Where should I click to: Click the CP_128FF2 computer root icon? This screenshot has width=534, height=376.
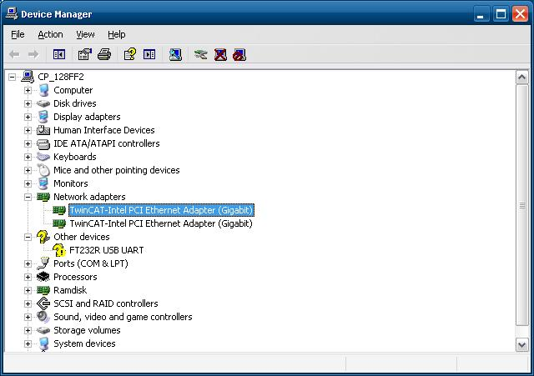coord(28,77)
